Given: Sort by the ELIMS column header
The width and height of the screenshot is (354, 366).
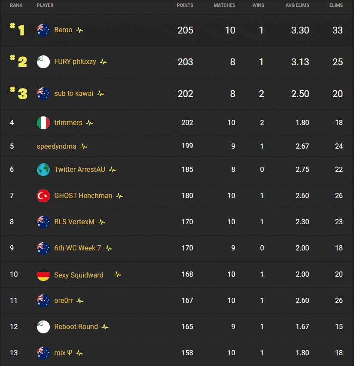Looking at the screenshot, I should coord(336,5).
